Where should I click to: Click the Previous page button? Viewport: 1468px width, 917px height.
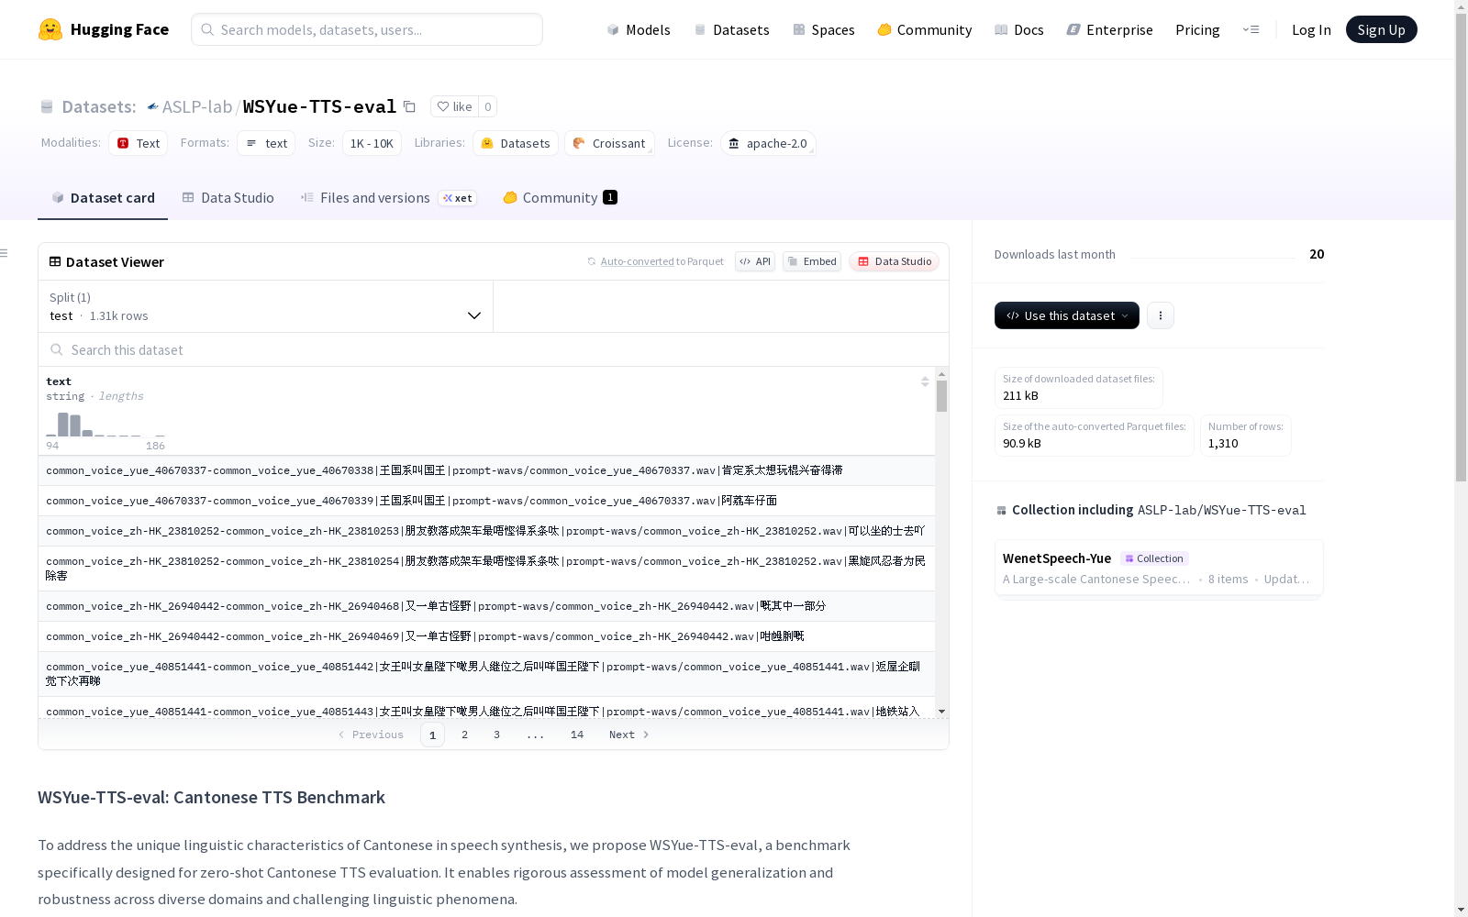pos(371,735)
